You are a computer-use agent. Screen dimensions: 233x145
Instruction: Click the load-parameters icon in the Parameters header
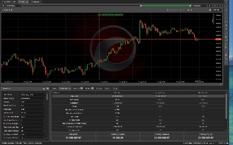click(x=44, y=89)
